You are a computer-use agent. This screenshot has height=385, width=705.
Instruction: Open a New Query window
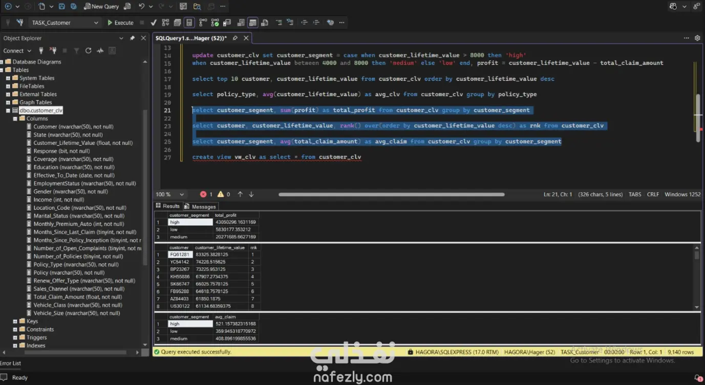pos(101,6)
